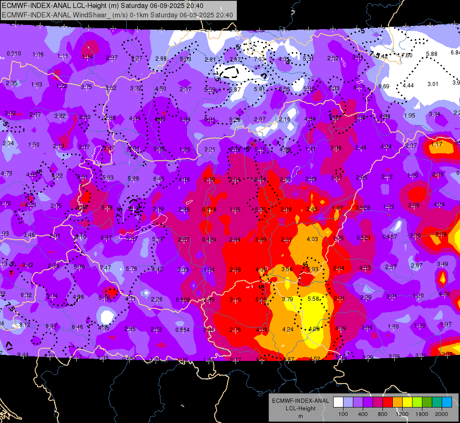
Task: Click the wind shear value 0.424
Action: click(x=209, y=239)
